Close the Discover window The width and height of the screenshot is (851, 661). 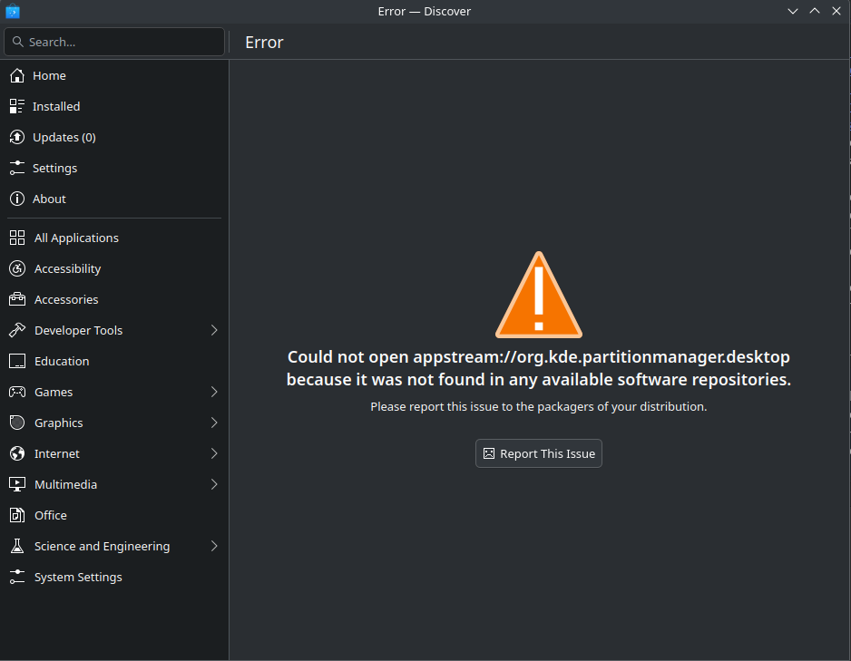tap(836, 11)
